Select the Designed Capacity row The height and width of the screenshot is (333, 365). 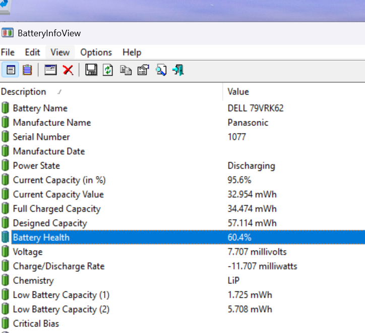[182, 223]
